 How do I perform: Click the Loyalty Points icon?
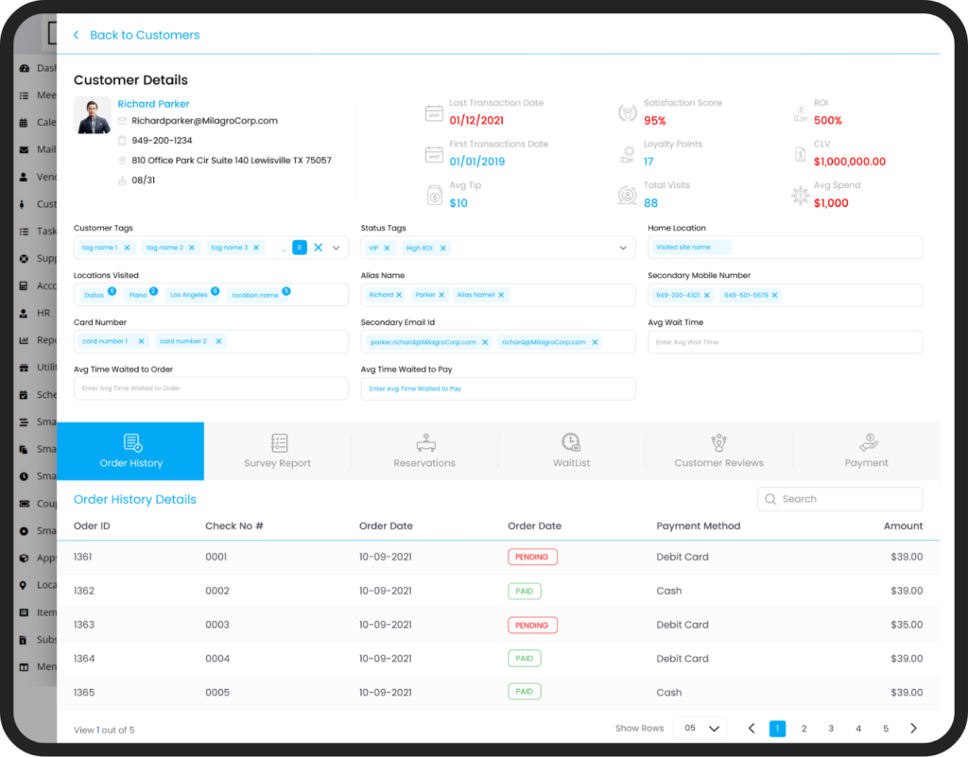tap(628, 154)
